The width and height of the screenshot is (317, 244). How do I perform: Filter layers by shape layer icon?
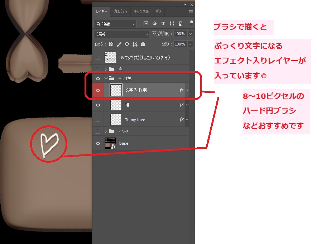(172, 24)
